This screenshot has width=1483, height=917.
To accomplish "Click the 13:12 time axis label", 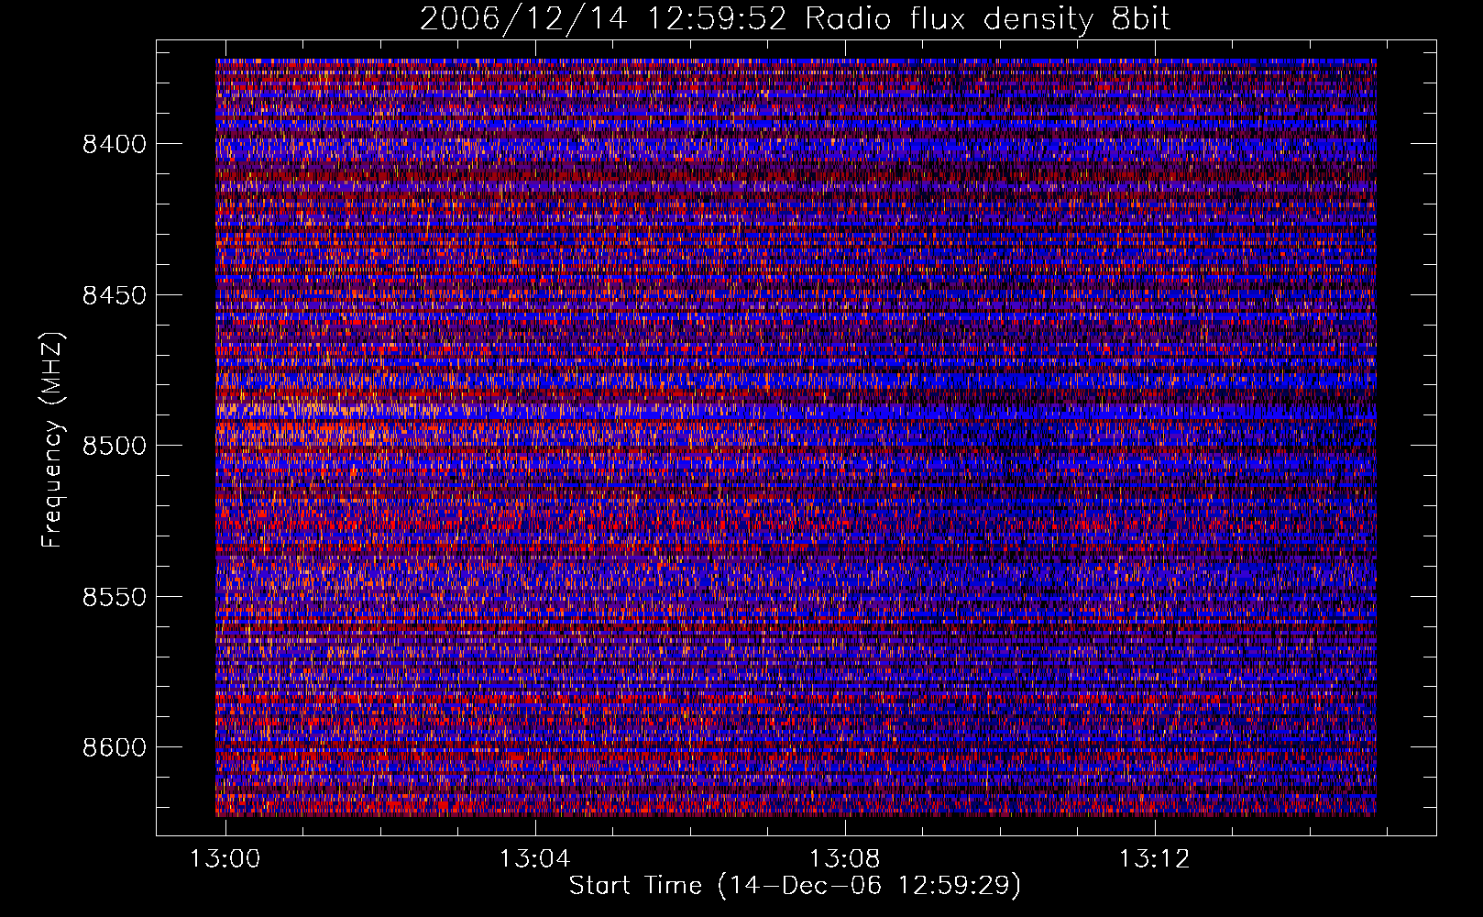I will 1154,859.
